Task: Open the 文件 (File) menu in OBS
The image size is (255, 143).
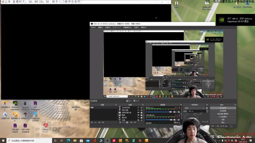Action: click(x=93, y=27)
